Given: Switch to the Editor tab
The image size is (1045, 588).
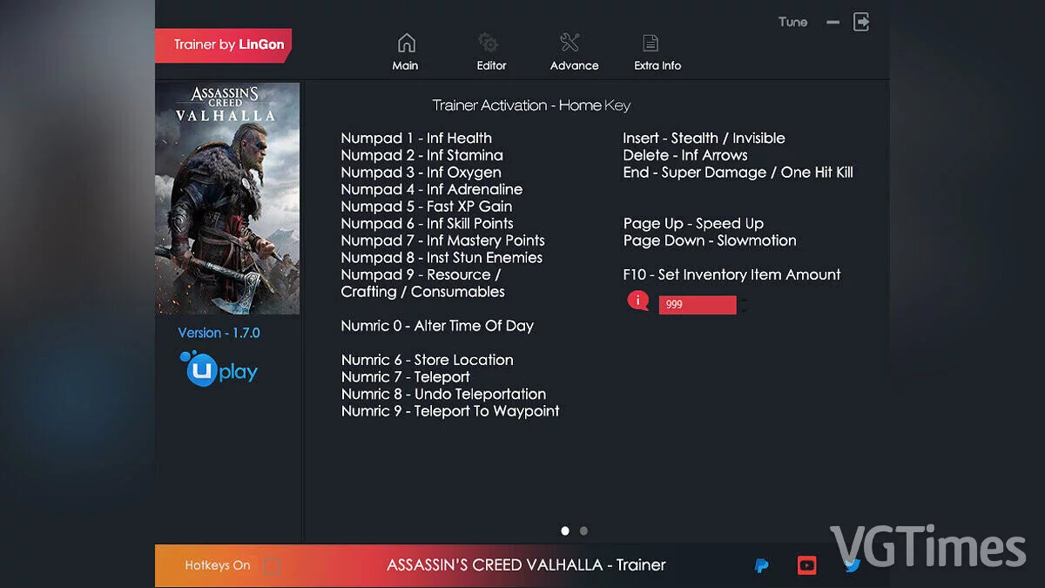Looking at the screenshot, I should (x=491, y=52).
